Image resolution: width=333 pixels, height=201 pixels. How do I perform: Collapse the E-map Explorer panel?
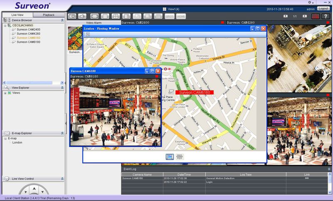click(x=62, y=133)
